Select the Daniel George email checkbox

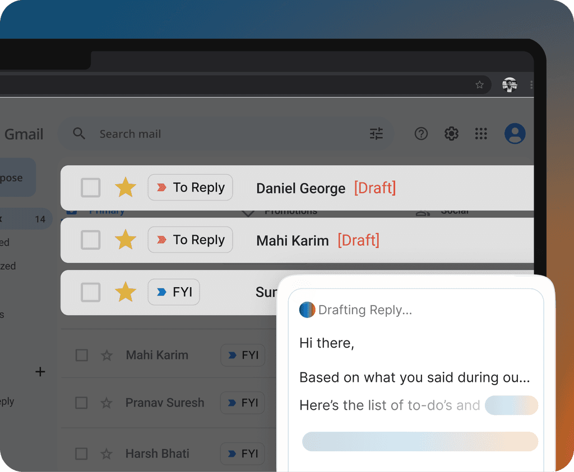[90, 188]
